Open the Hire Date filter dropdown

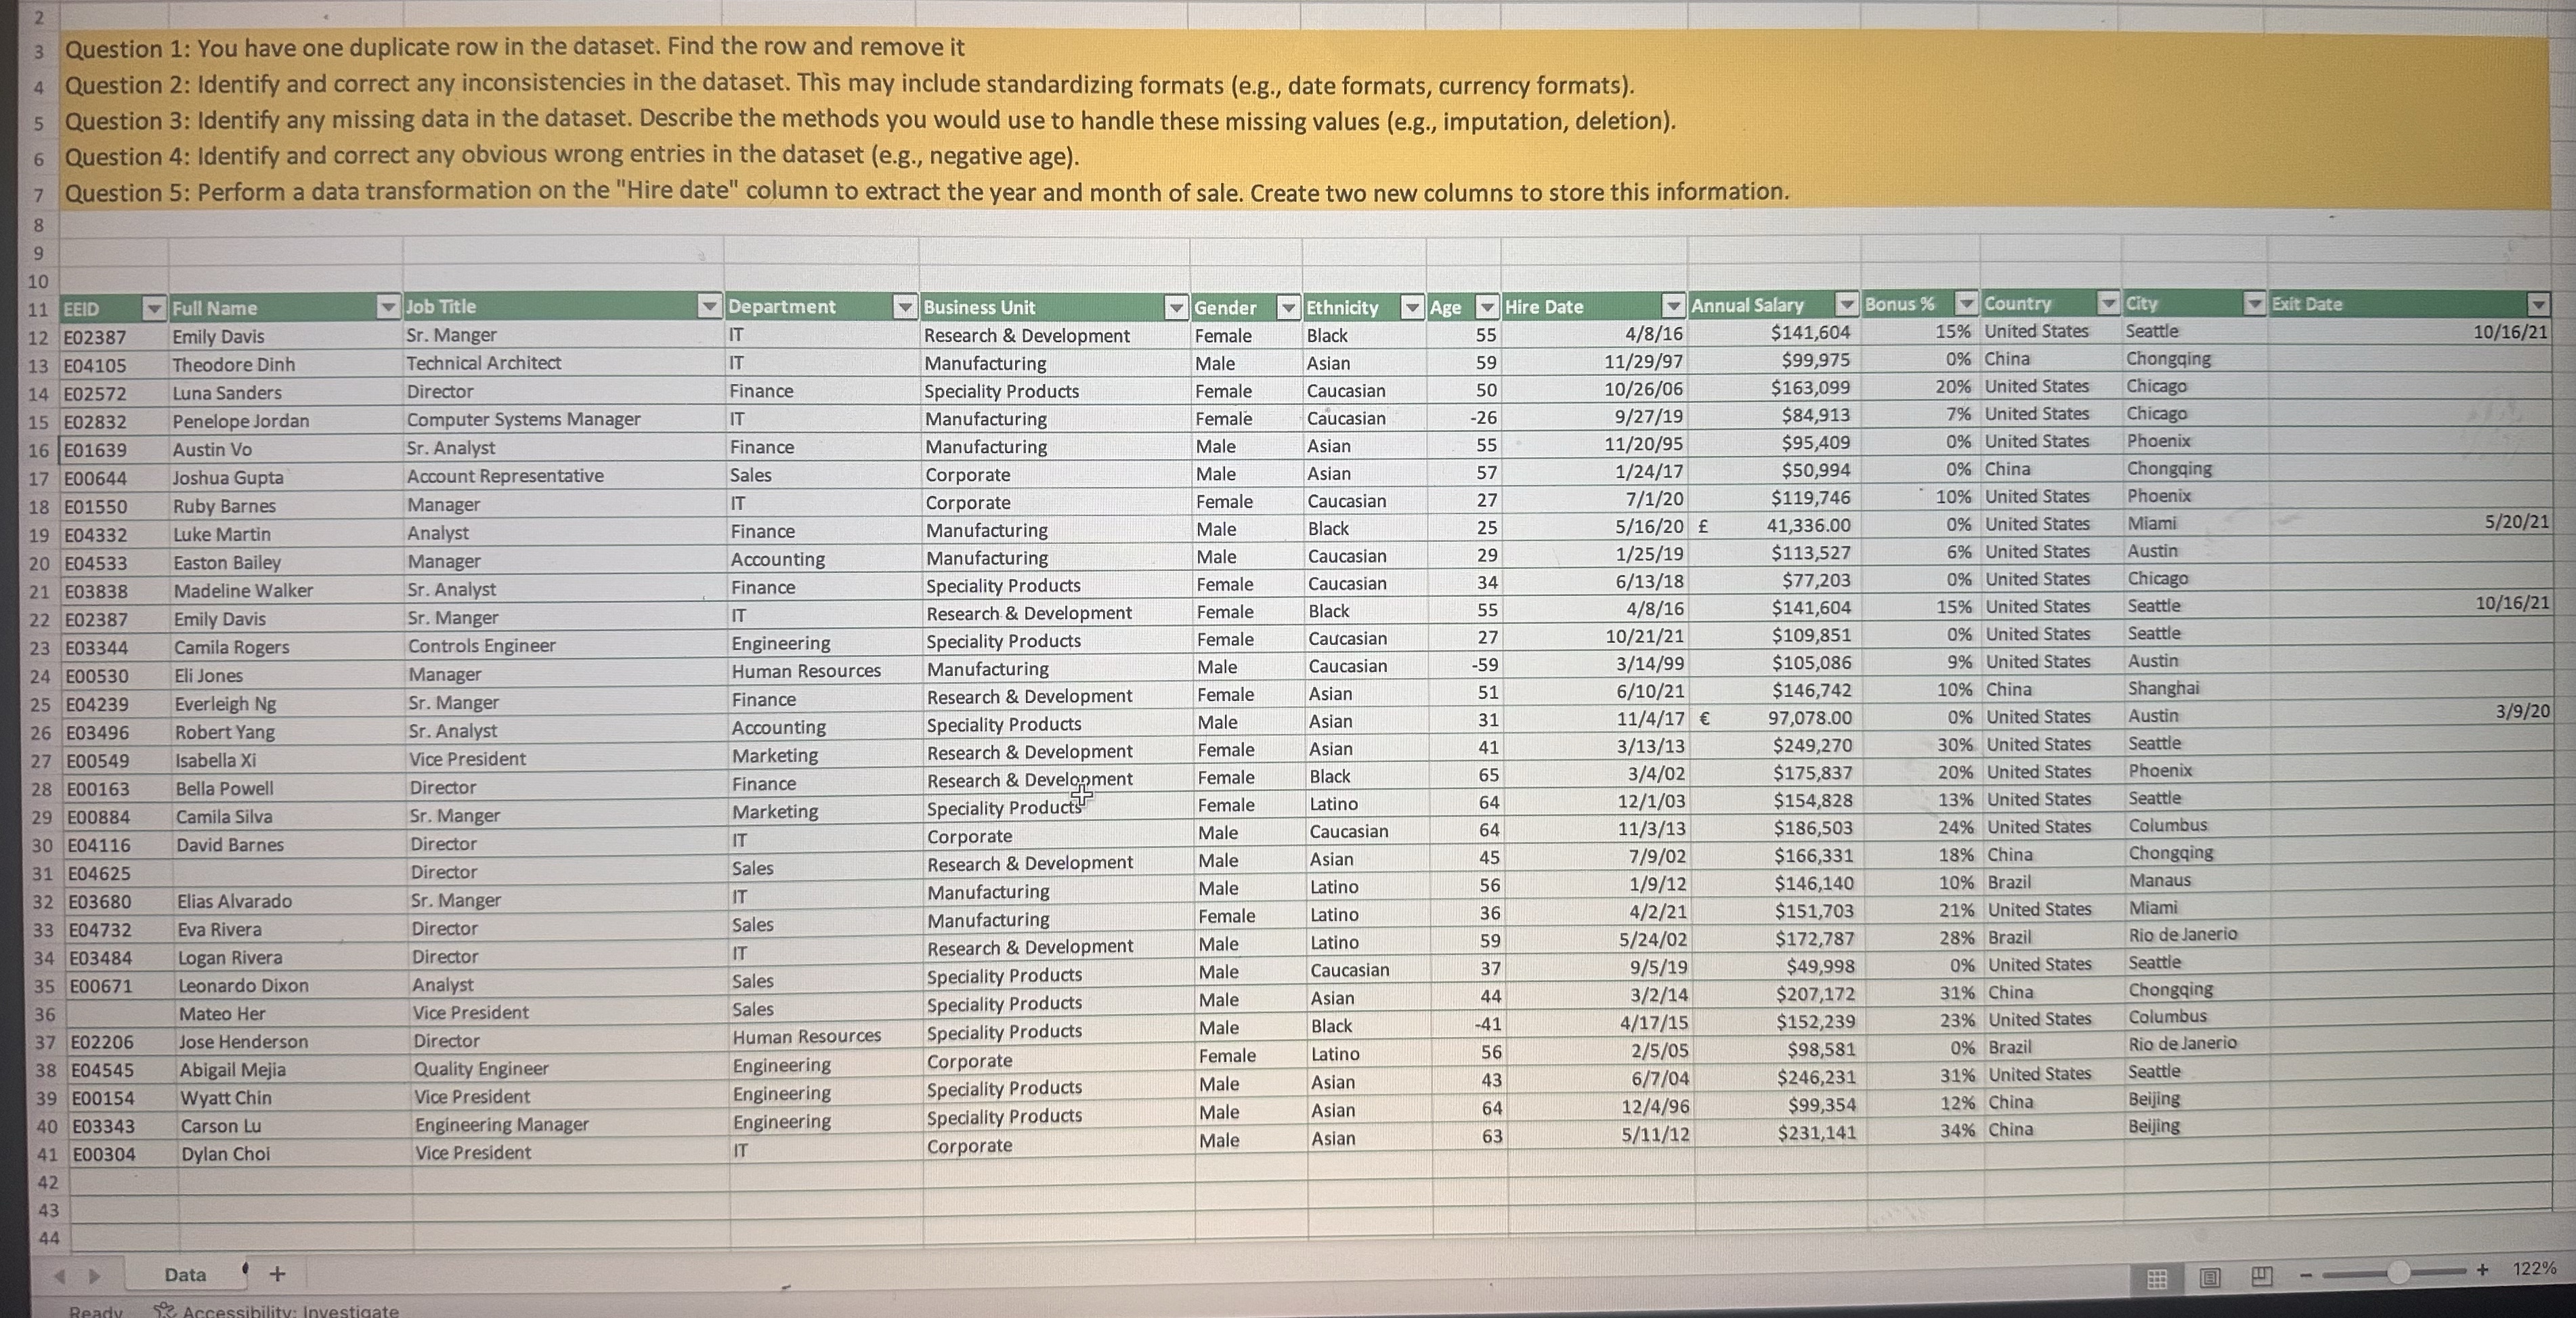click(x=1673, y=306)
